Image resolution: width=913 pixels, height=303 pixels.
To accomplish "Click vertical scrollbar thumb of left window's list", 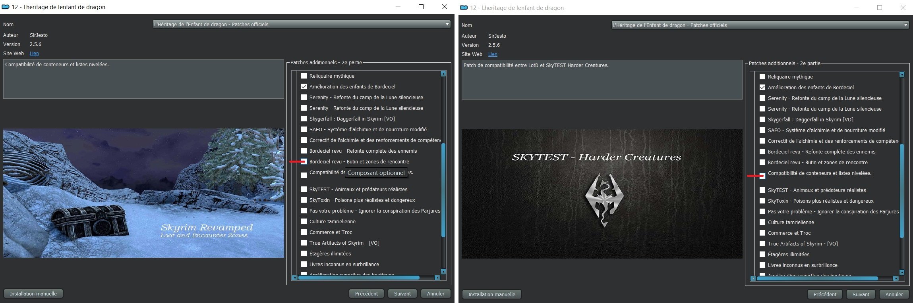I will pos(443,190).
